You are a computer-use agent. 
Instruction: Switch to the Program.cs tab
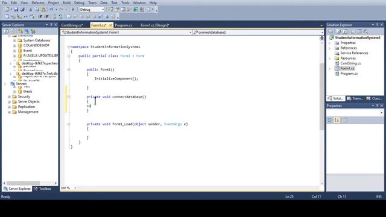pyautogui.click(x=124, y=25)
